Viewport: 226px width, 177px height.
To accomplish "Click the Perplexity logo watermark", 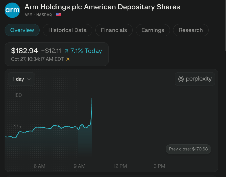I will 195,79.
